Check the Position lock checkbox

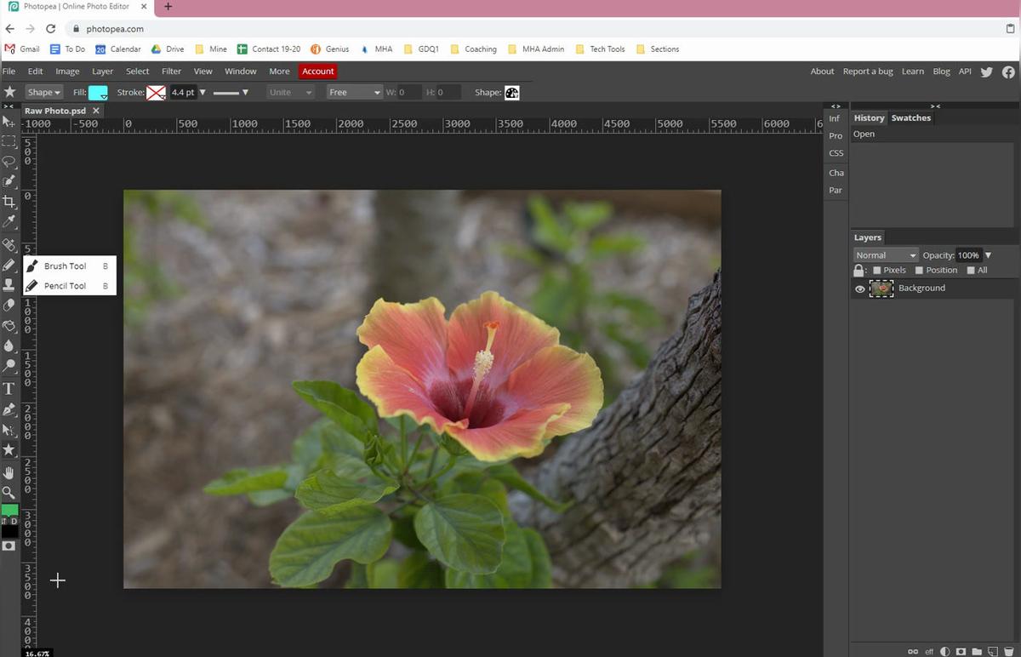click(919, 271)
